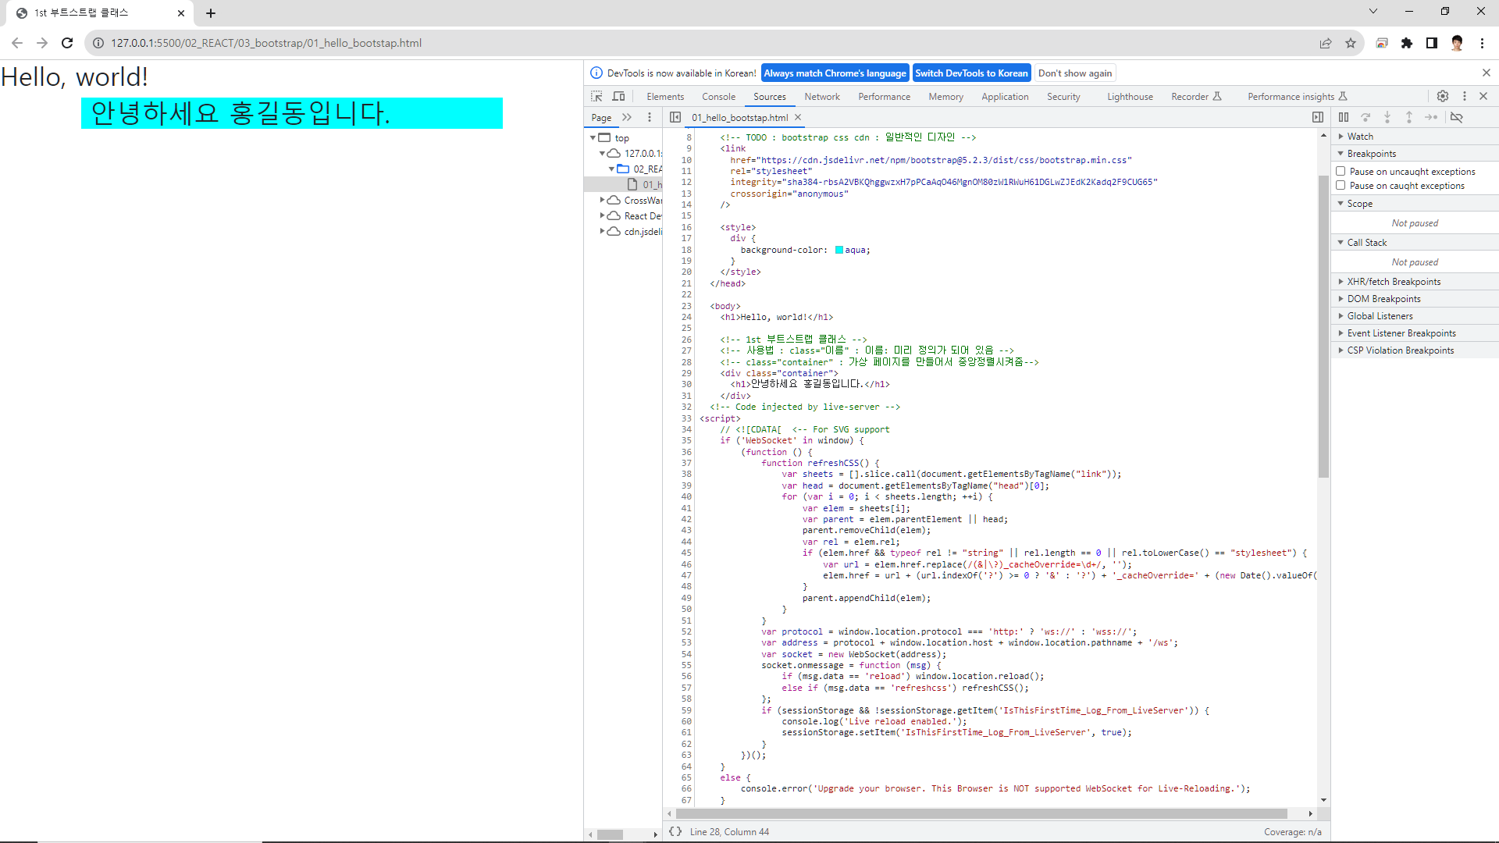The width and height of the screenshot is (1499, 843).
Task: Bookmark this page with star icon
Action: point(1351,43)
